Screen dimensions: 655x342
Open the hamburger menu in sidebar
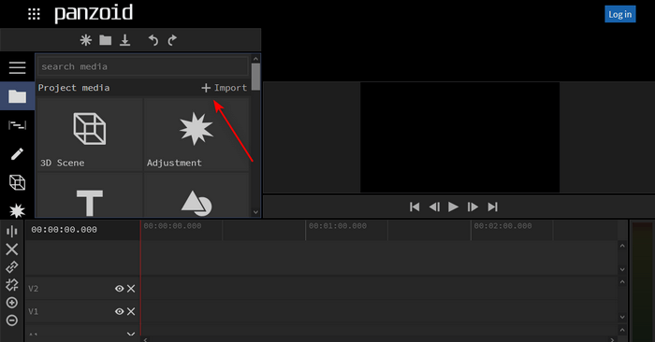17,67
